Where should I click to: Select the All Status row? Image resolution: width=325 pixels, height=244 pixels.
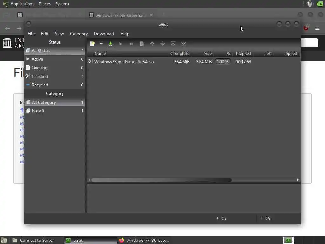coord(55,51)
